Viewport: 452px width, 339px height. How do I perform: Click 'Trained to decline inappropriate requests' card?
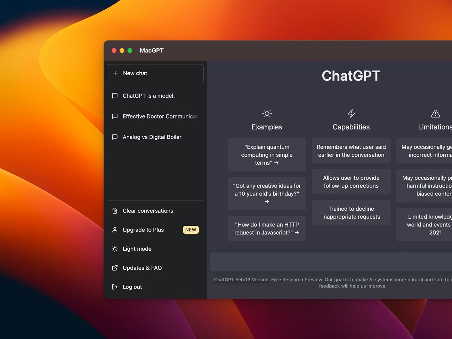(x=351, y=213)
